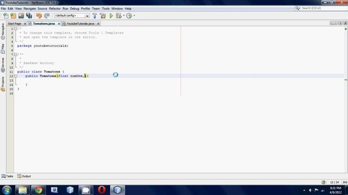Collapse the Javadoc fold at line 7

point(16,54)
